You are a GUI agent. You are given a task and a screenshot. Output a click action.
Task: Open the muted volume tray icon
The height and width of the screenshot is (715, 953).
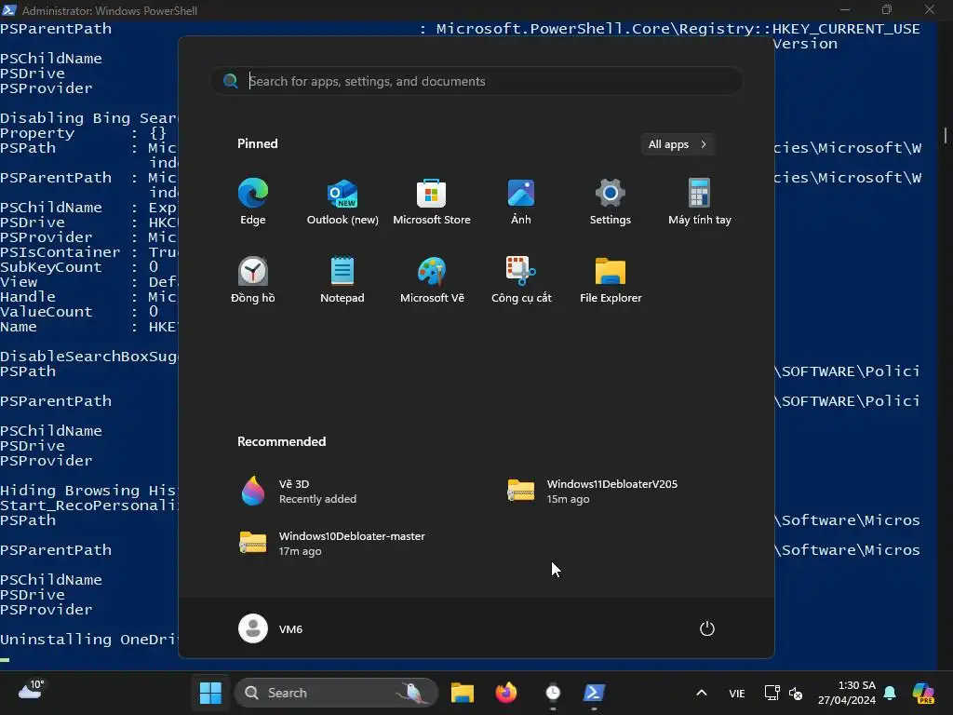[796, 693]
